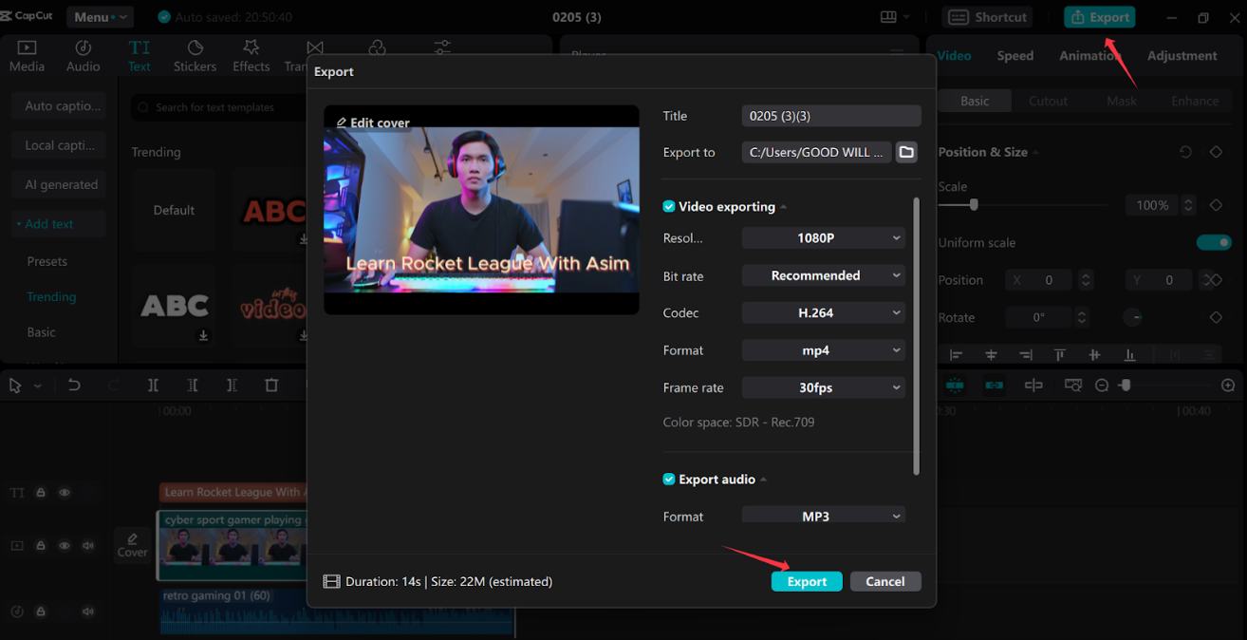Open the Effects panel
Viewport: 1247px width, 640px height.
(x=251, y=56)
